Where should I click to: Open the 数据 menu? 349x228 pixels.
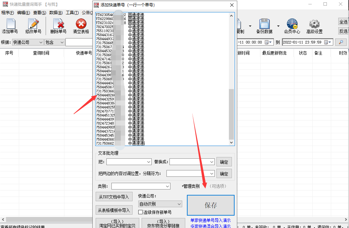point(55,13)
